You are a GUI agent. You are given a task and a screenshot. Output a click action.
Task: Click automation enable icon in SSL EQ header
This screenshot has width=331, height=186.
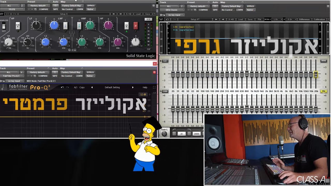(55, 6)
